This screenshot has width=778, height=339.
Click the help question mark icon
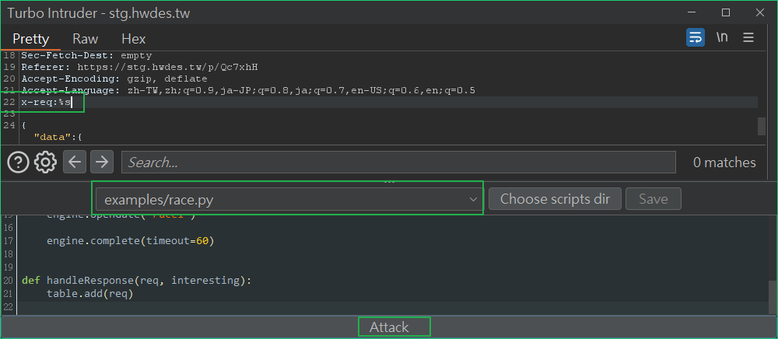click(18, 162)
